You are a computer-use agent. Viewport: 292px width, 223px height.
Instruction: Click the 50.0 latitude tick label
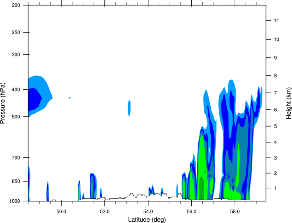(61, 212)
